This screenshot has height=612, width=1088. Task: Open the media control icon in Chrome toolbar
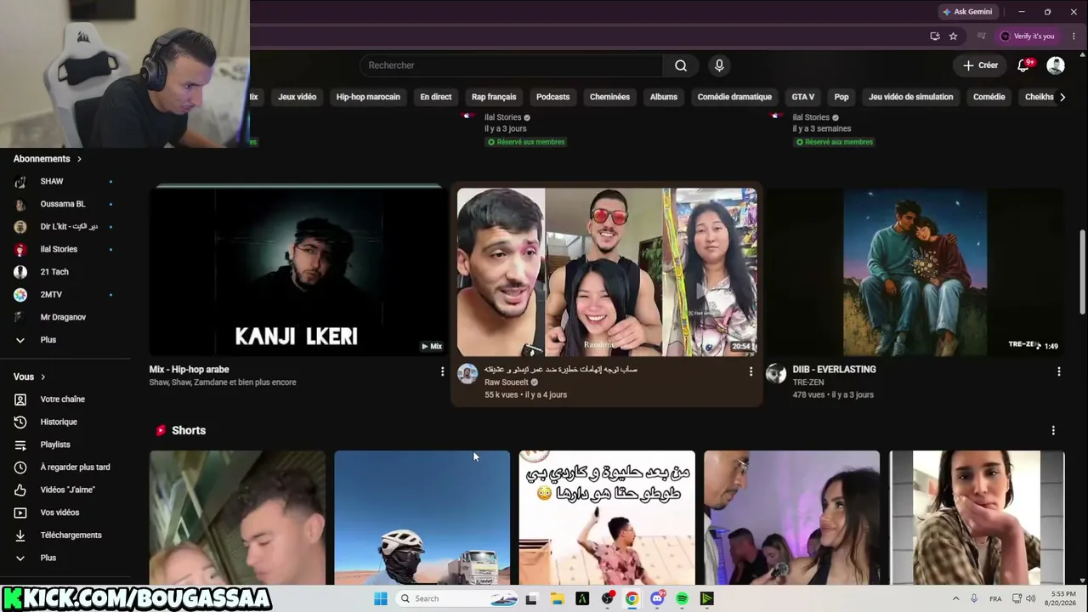point(981,36)
